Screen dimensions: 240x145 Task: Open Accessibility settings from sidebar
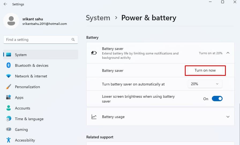pyautogui.click(x=25, y=140)
